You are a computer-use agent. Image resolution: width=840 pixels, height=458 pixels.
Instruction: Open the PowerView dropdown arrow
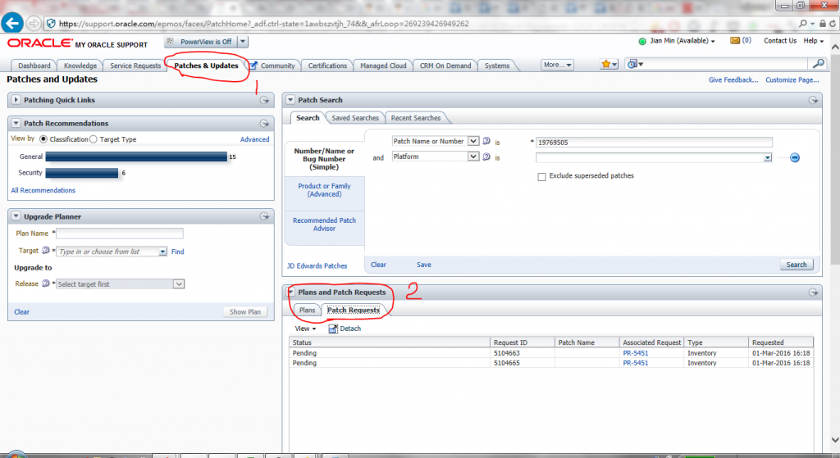pyautogui.click(x=243, y=42)
